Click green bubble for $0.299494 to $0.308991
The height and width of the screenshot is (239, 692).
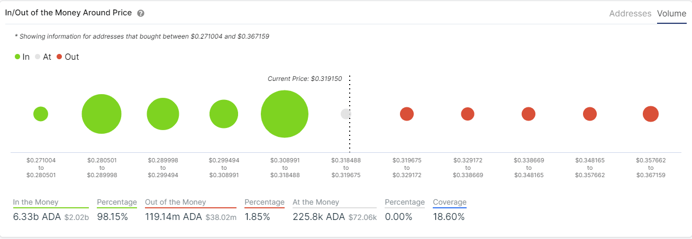(224, 114)
